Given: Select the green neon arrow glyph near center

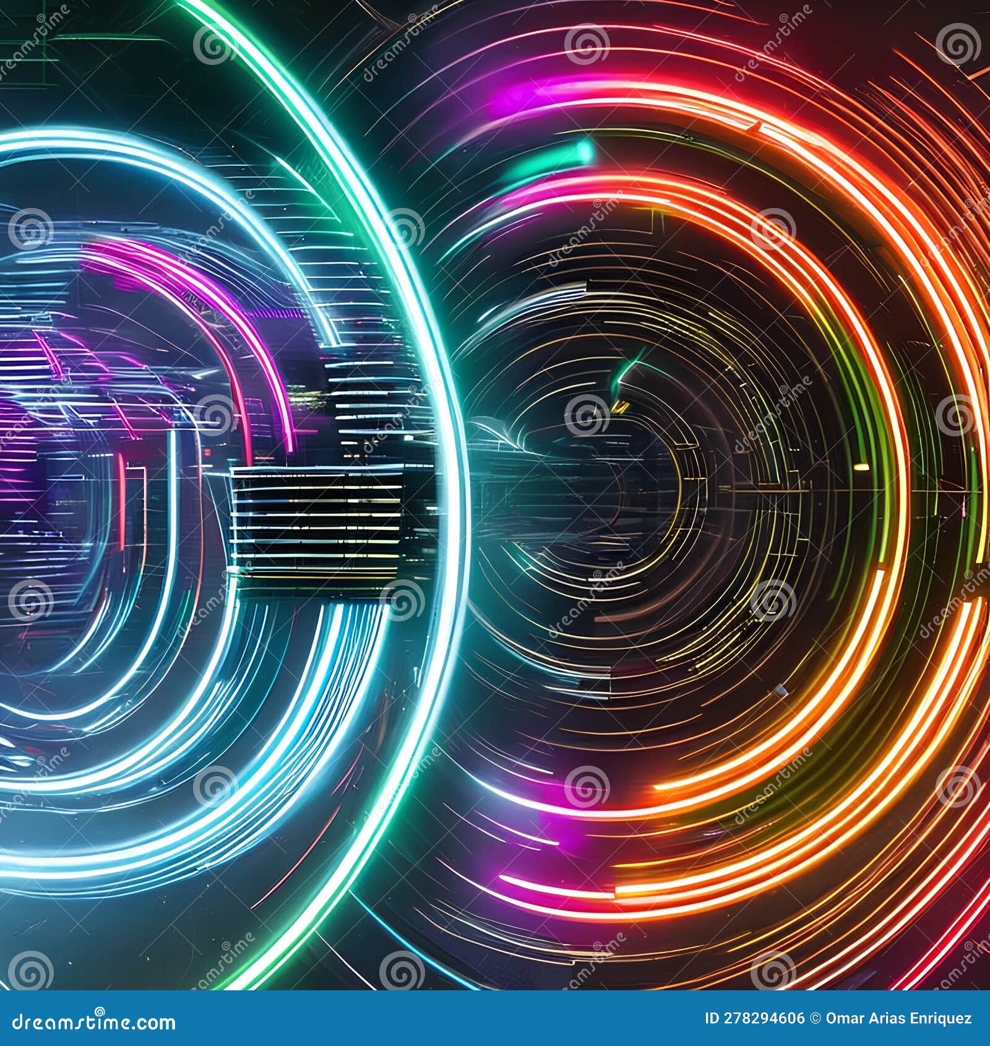Looking at the screenshot, I should [x=625, y=371].
